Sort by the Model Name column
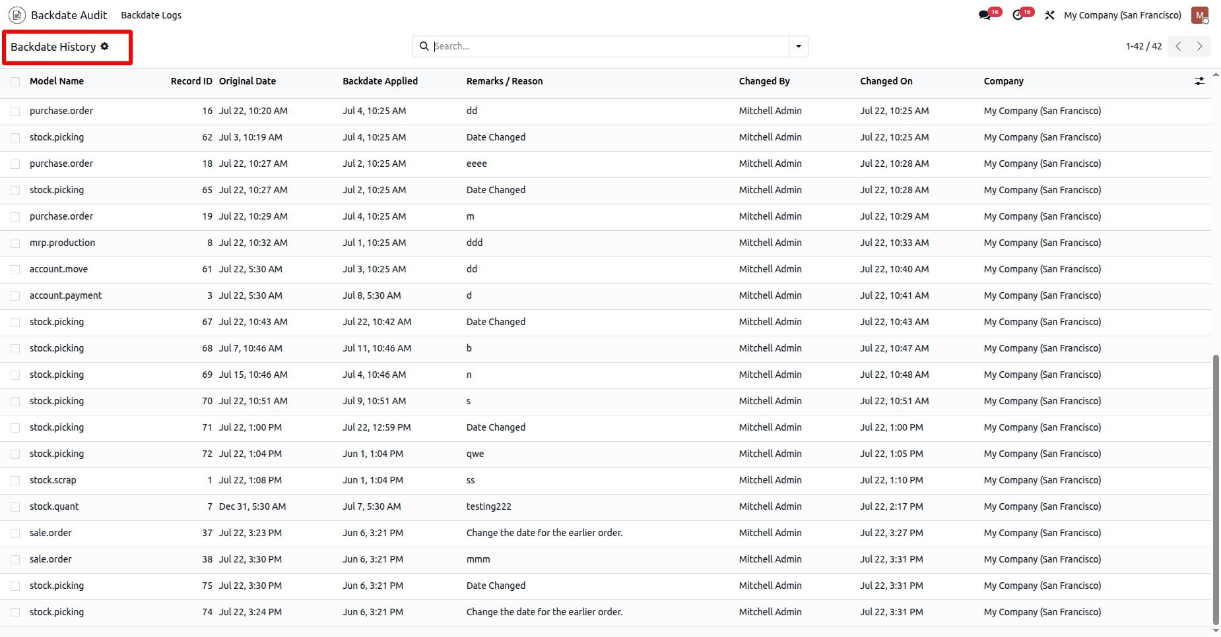This screenshot has height=637, width=1221. click(x=57, y=81)
